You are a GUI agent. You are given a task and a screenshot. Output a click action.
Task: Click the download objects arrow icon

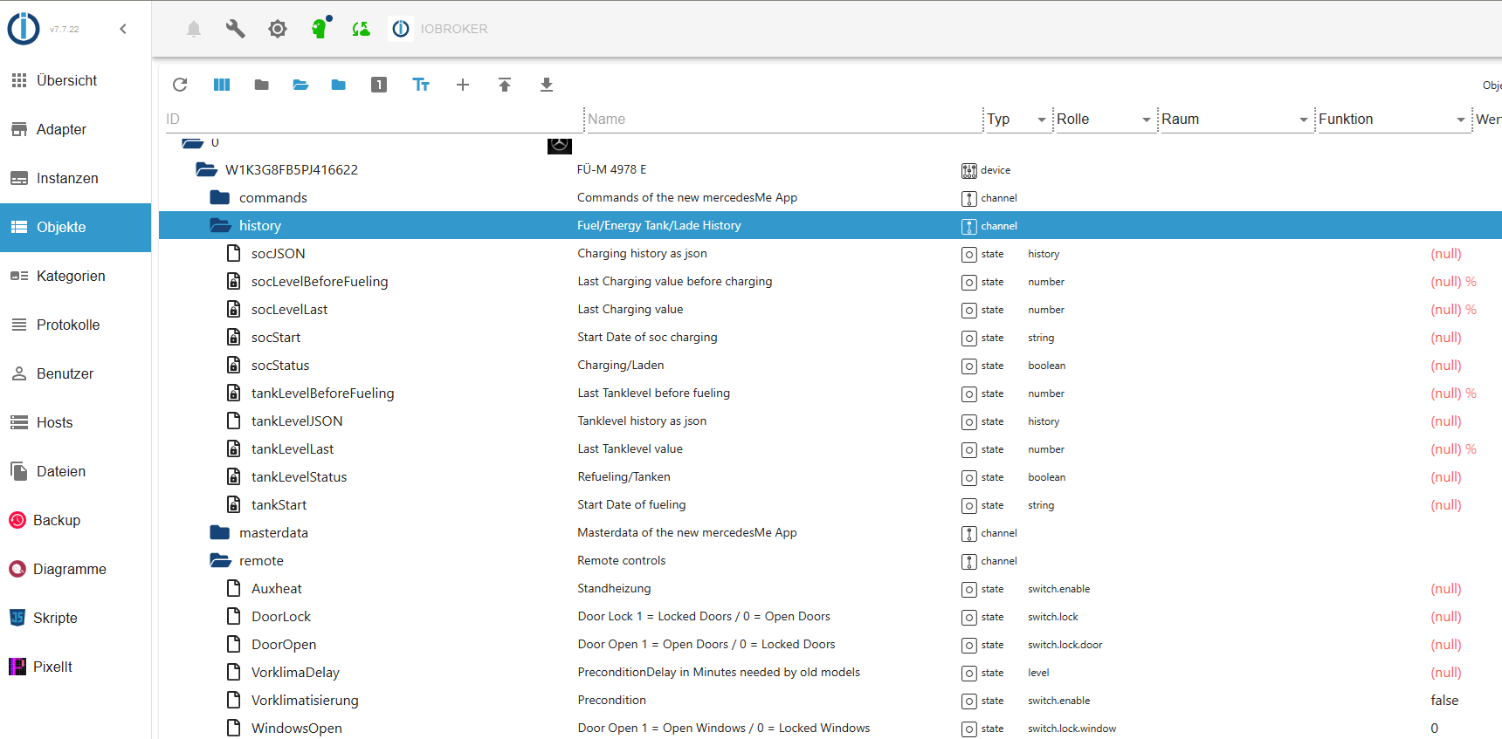547,85
